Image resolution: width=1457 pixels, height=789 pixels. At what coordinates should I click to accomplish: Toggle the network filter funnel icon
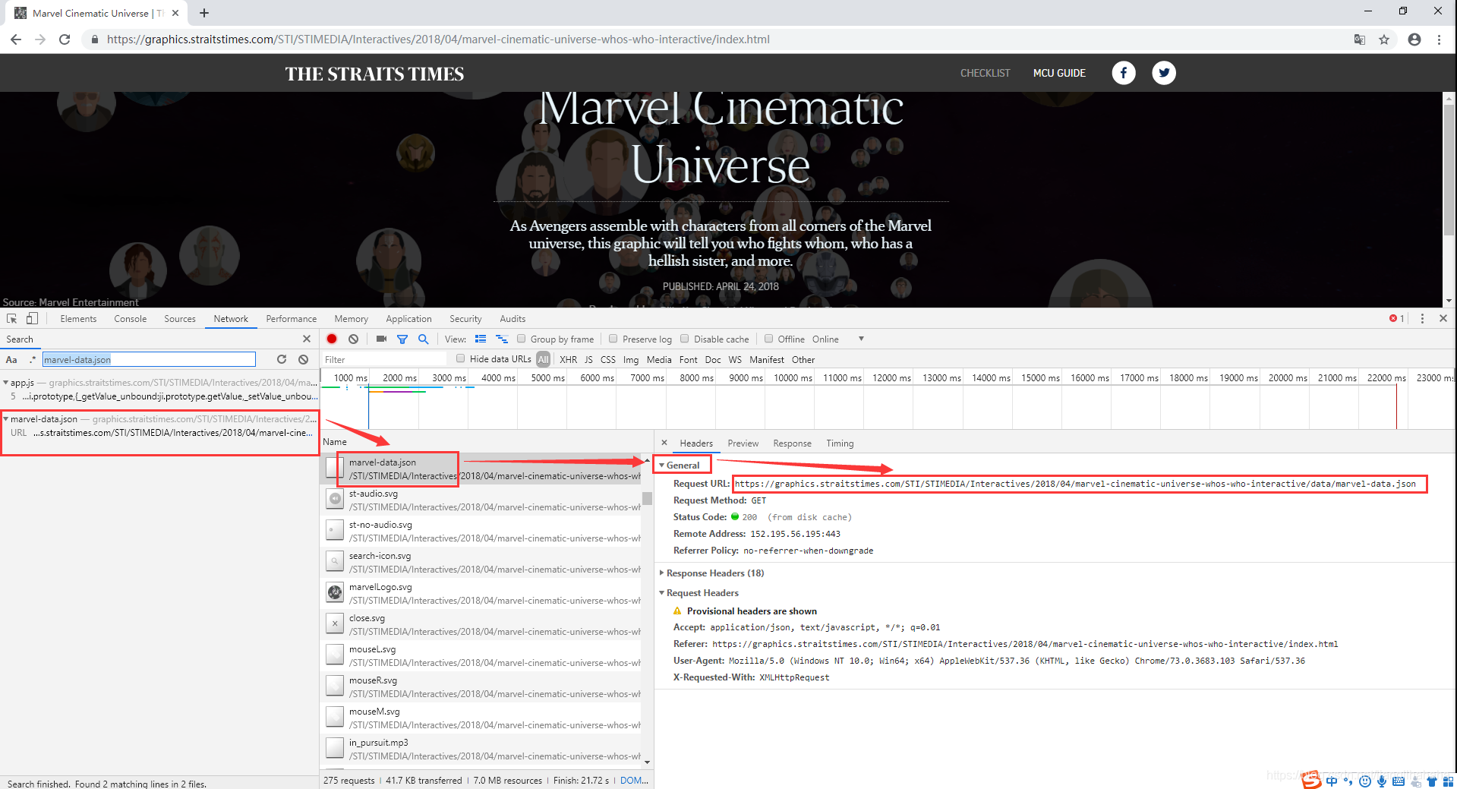pos(402,339)
